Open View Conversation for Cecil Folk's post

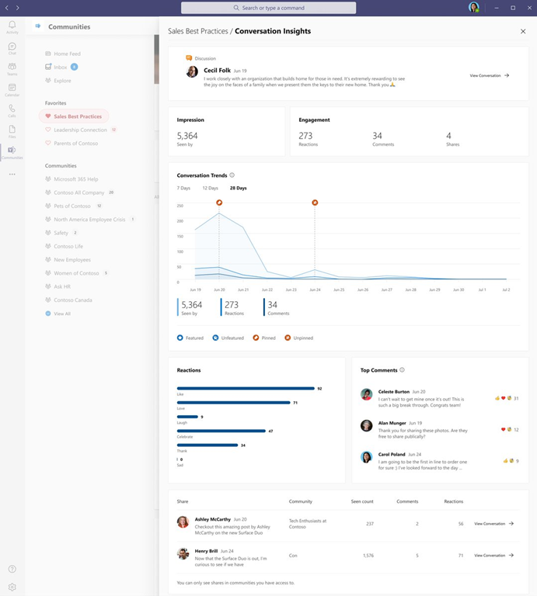click(x=490, y=75)
